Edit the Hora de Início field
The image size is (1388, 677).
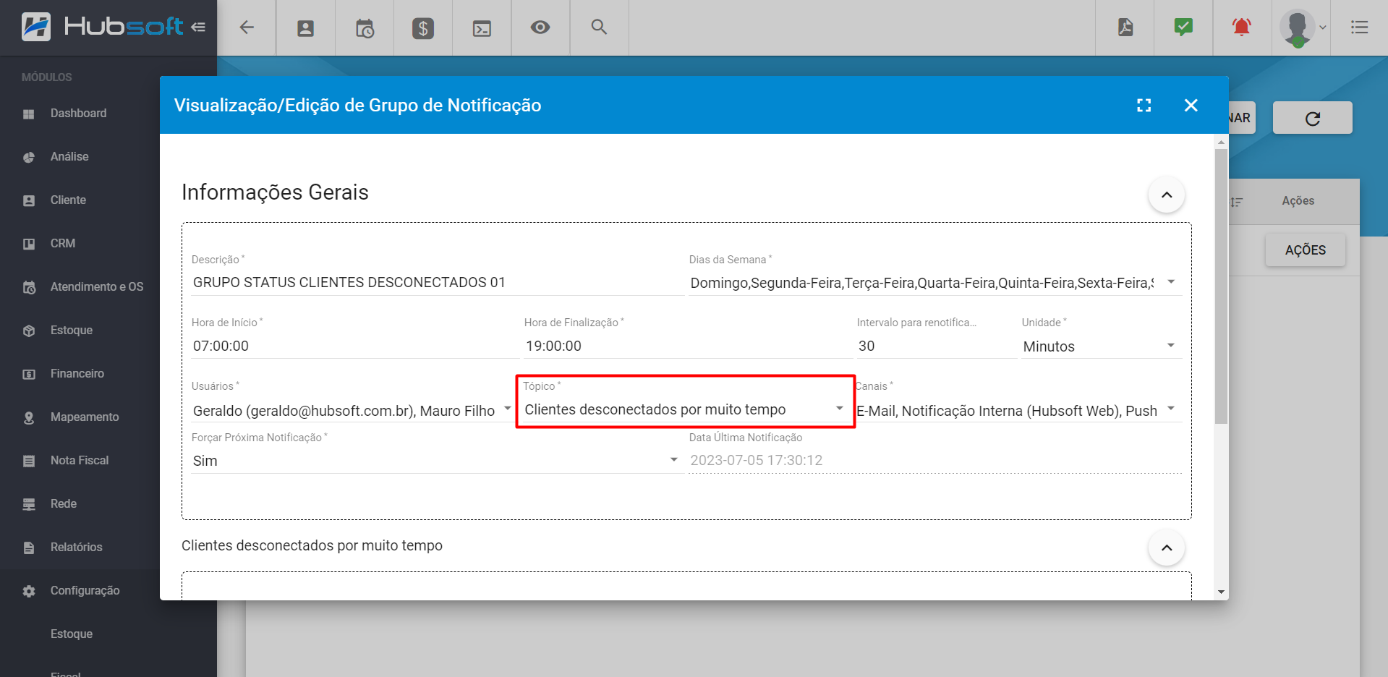pos(354,346)
